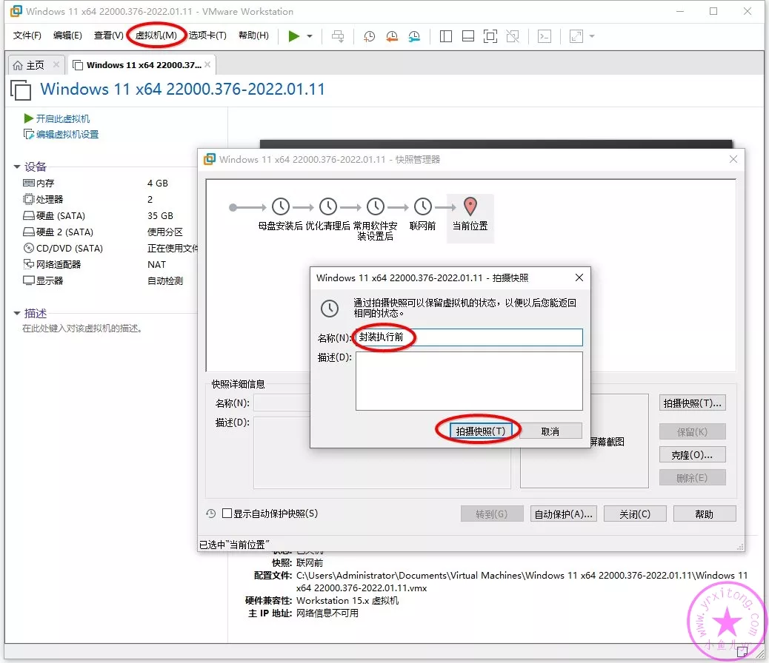769x663 pixels.
Task: Click the 名称 snapshot name field
Action: [469, 337]
